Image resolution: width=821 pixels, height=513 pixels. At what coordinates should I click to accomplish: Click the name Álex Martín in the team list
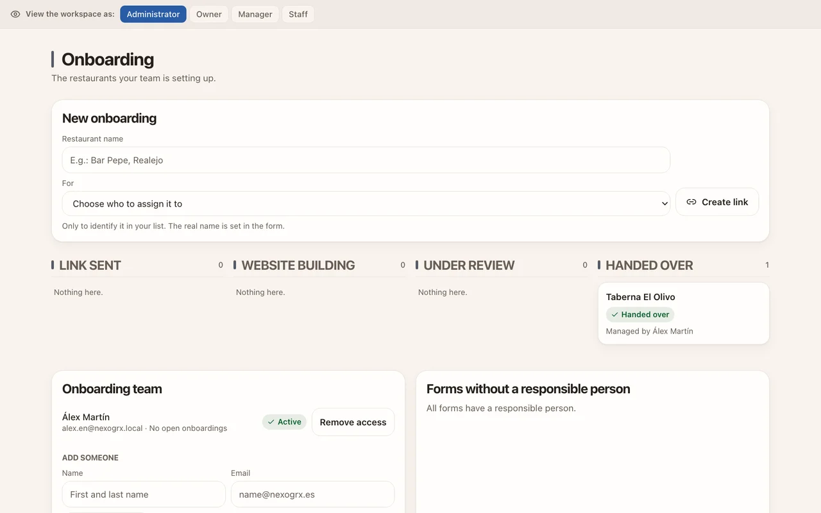[86, 417]
